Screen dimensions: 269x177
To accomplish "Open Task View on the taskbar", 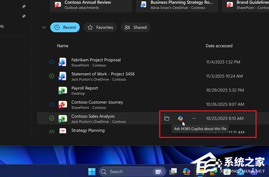I will pos(173,171).
